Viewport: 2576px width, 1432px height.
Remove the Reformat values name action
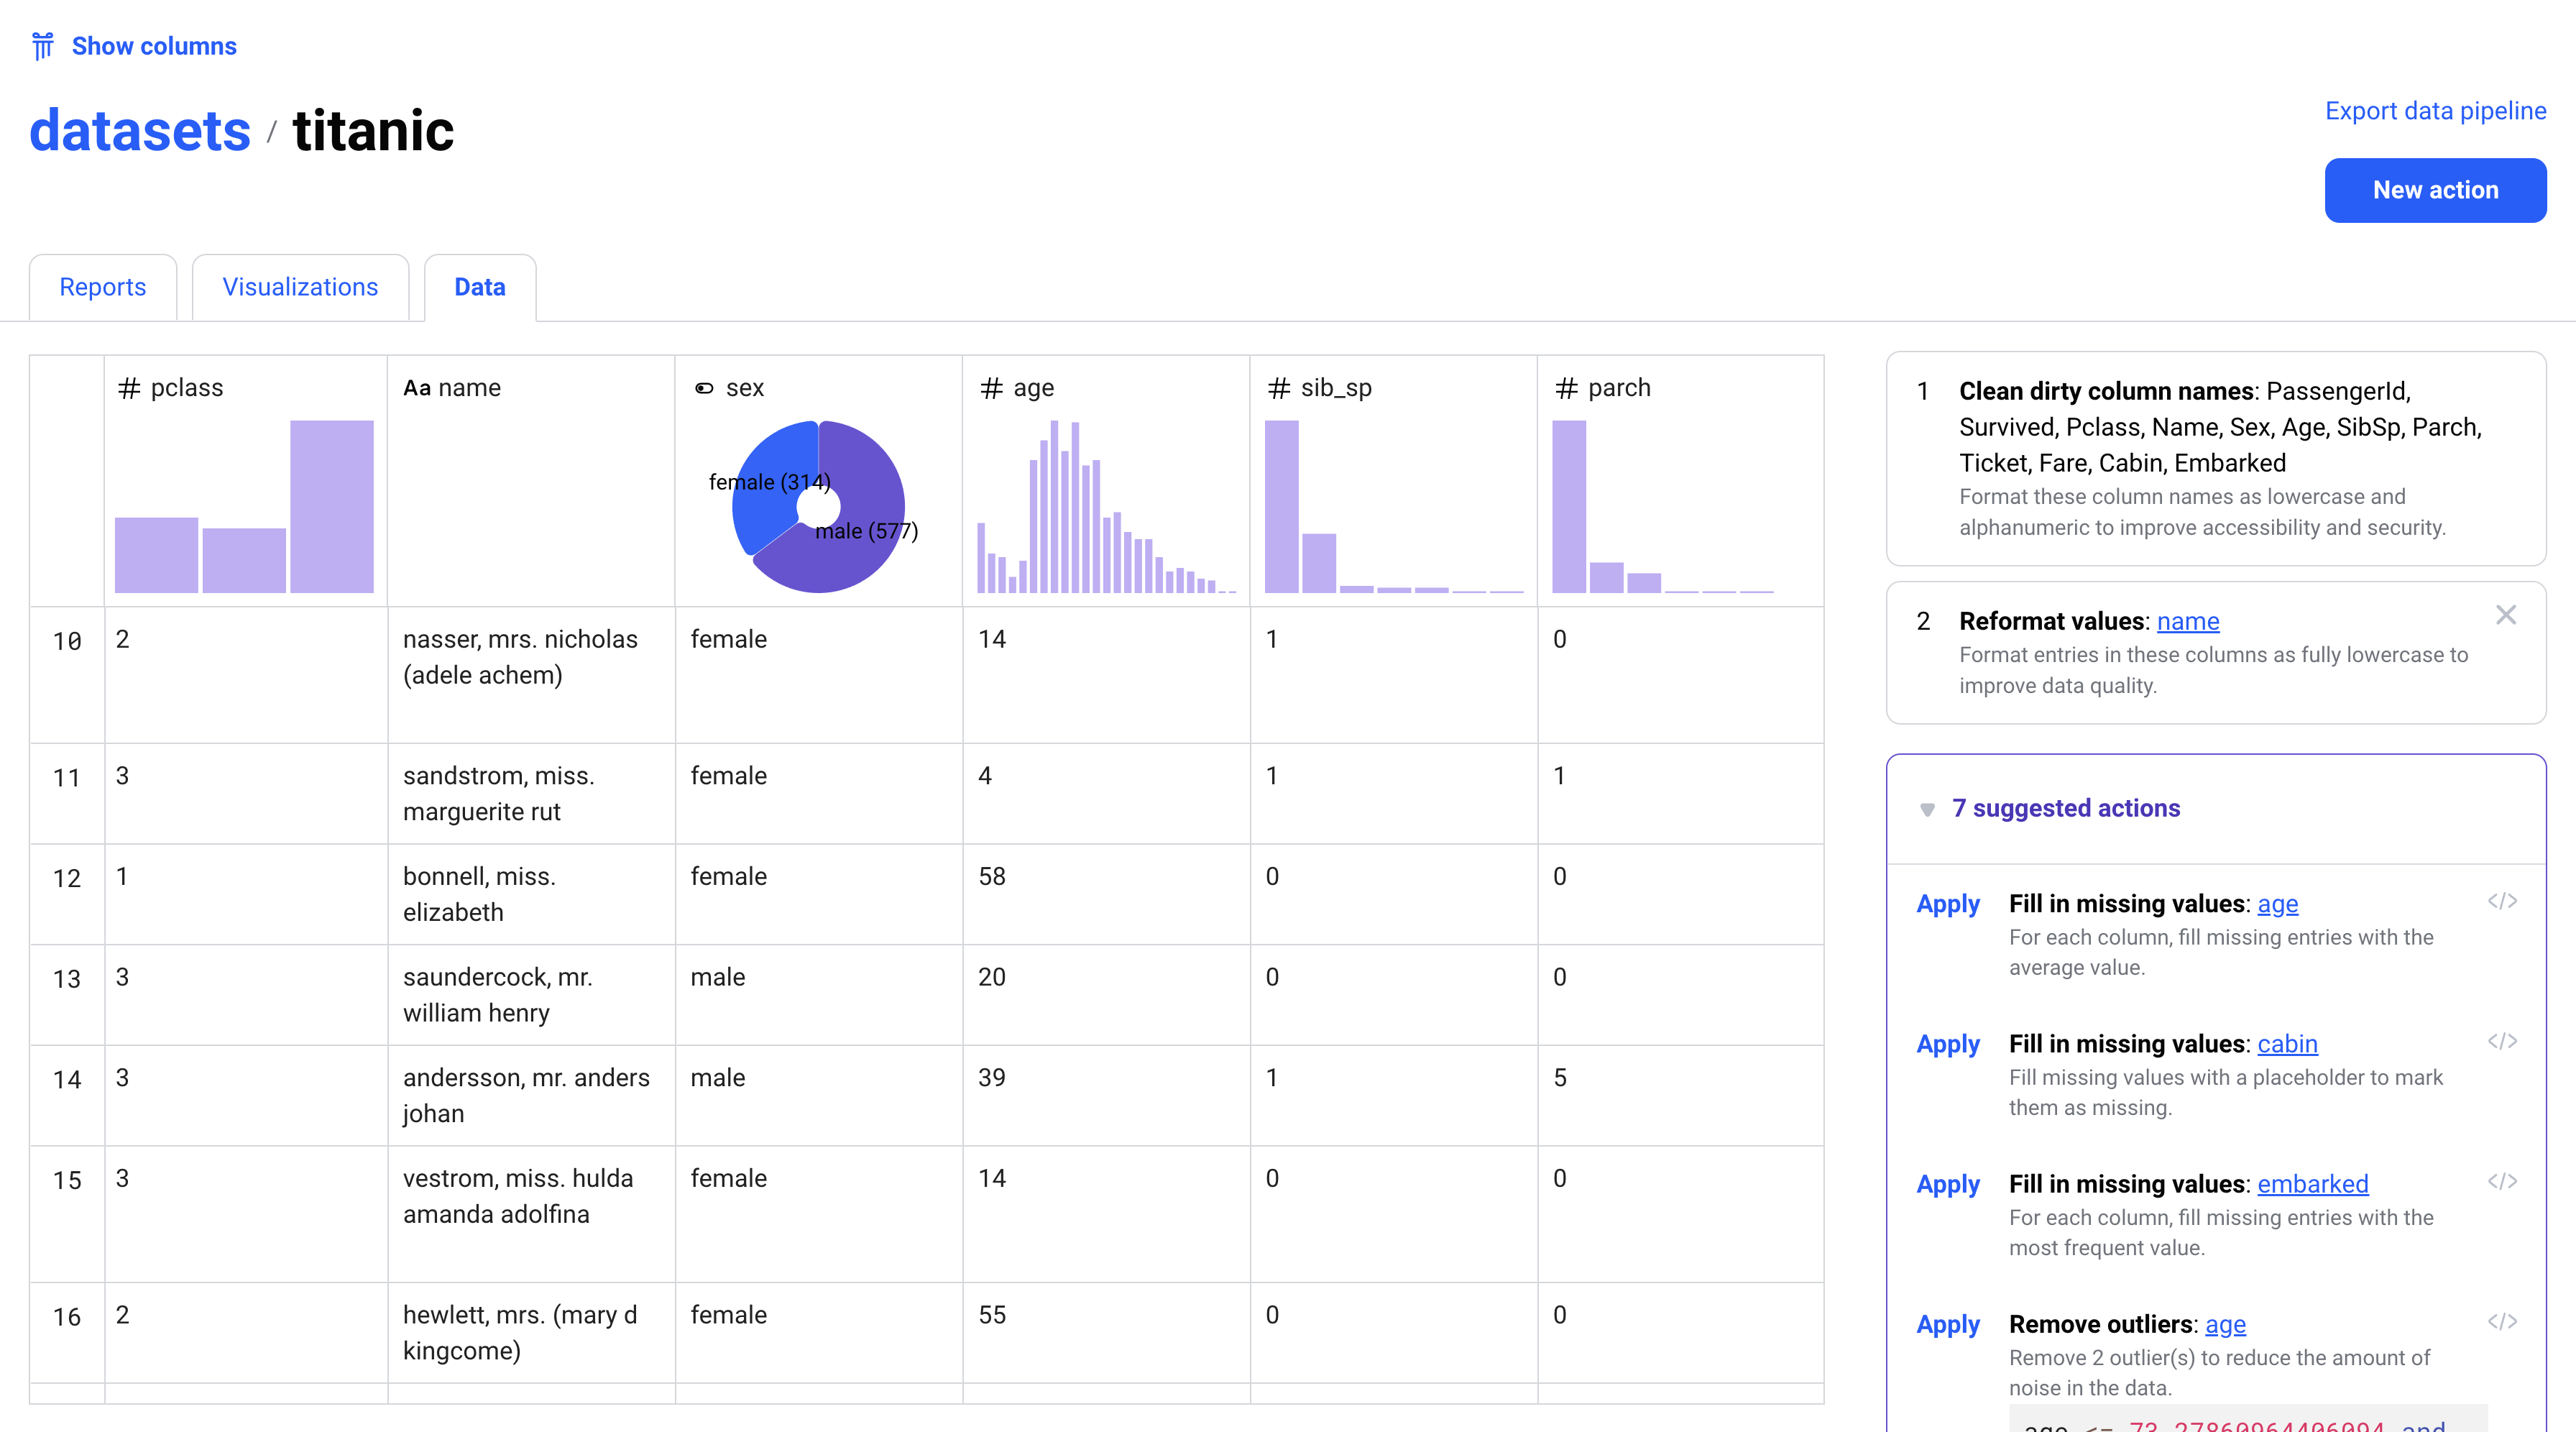point(2505,615)
